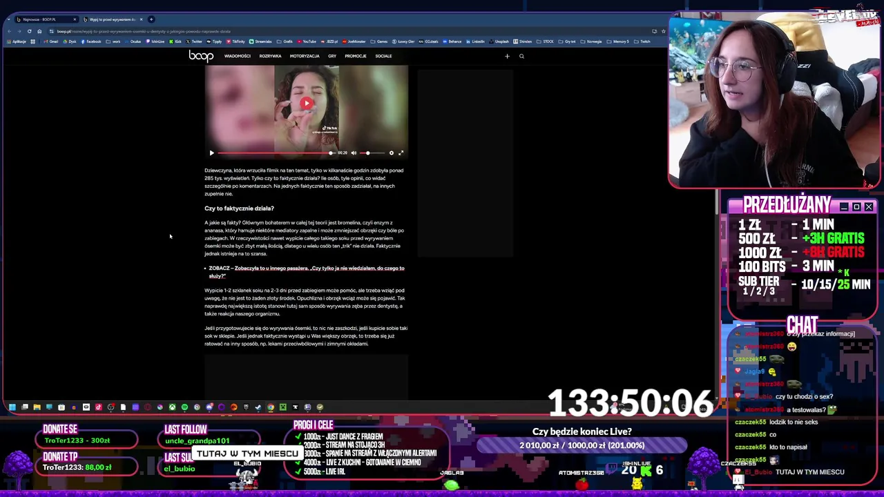Click the Chrome taskbar icon

pyautogui.click(x=271, y=407)
